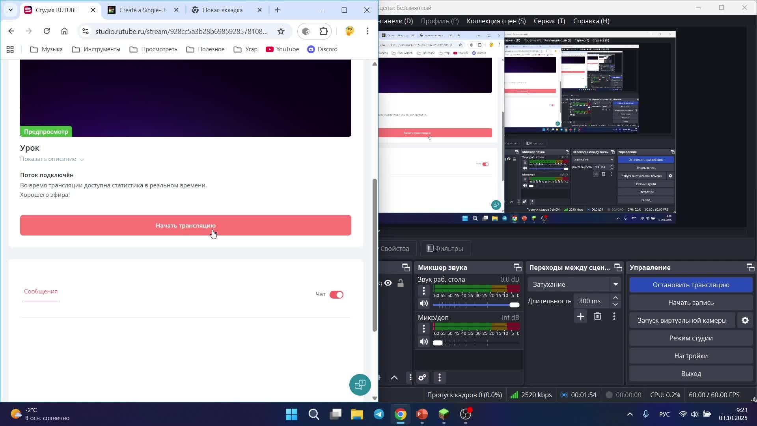
Task: Toggle the Чат switch off
Action: pos(336,295)
